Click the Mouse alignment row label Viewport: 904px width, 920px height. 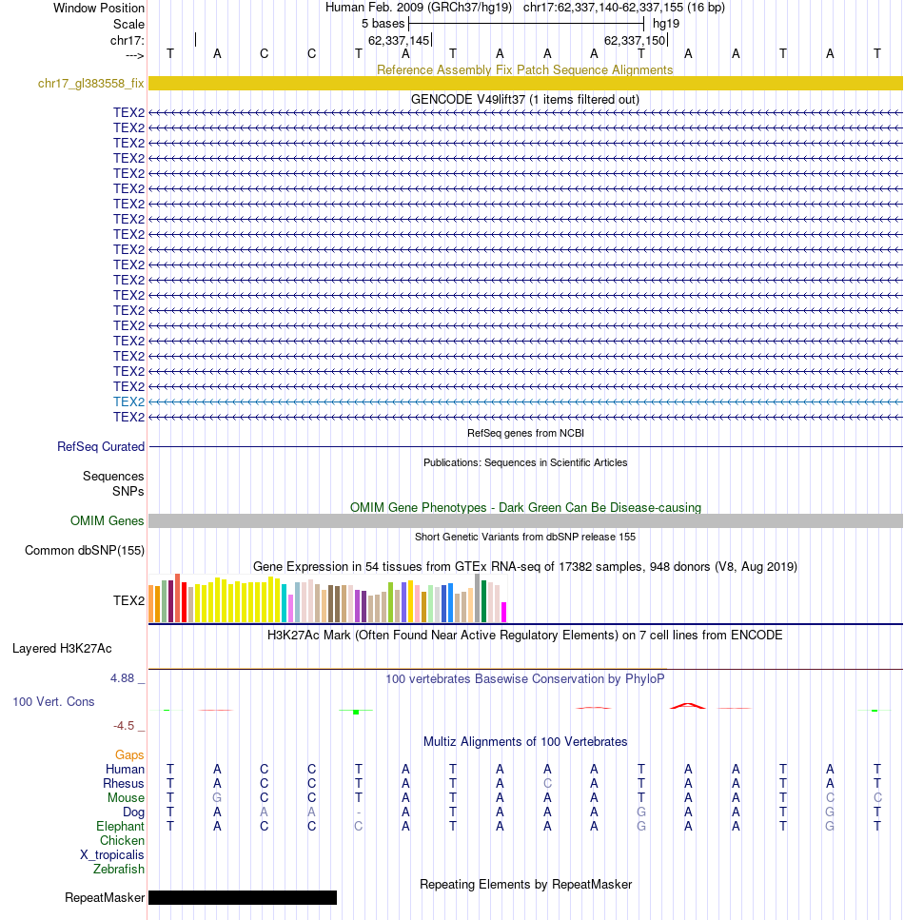coord(126,798)
